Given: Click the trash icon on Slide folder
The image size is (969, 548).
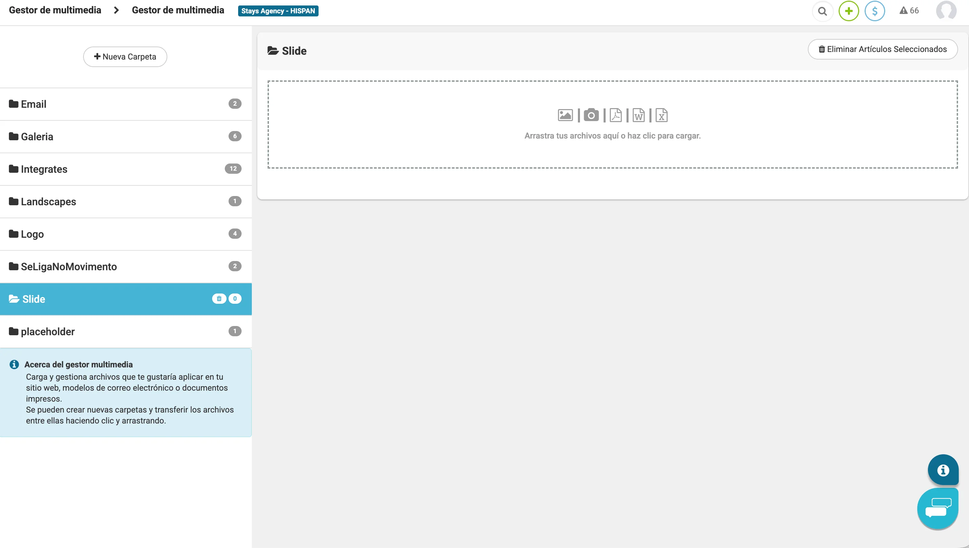Looking at the screenshot, I should tap(219, 299).
